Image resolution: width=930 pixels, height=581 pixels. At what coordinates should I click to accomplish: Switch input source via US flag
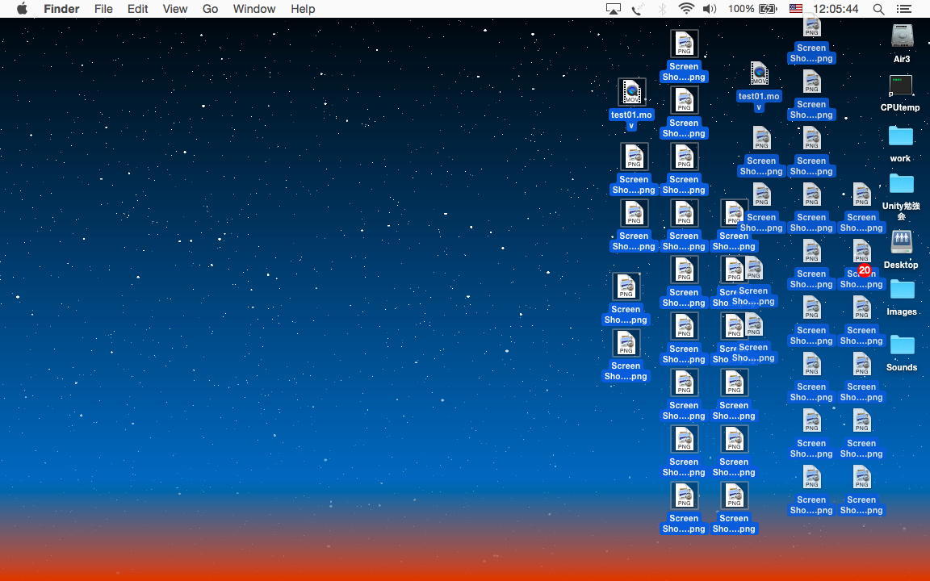coord(796,9)
